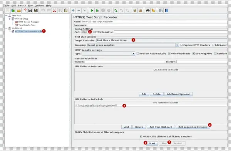Select HTTP Cookie Manager in tree
The image size is (231, 151).
[29, 22]
